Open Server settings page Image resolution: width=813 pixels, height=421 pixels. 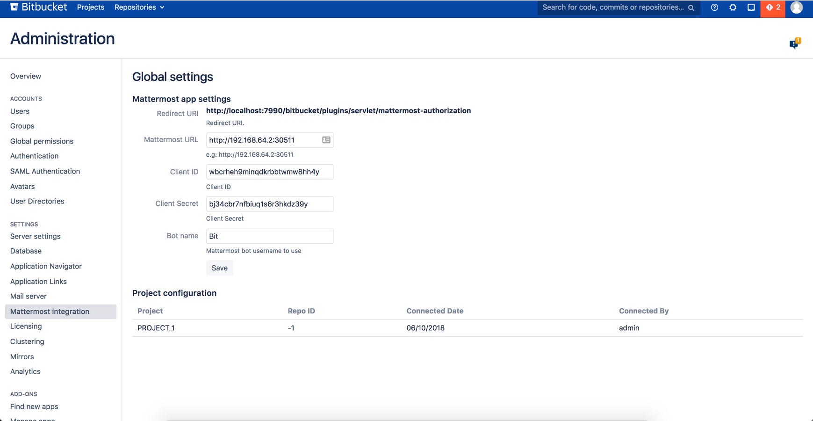tap(35, 236)
